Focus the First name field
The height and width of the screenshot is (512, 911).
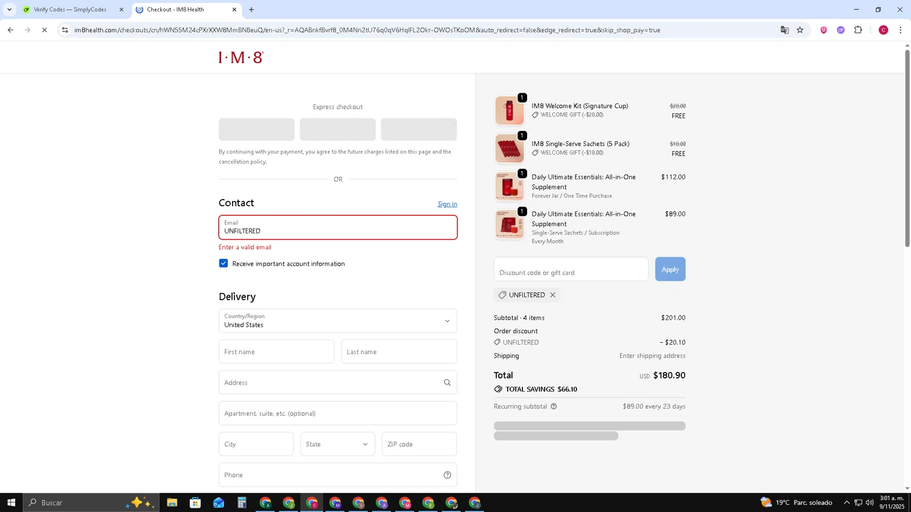tap(276, 352)
